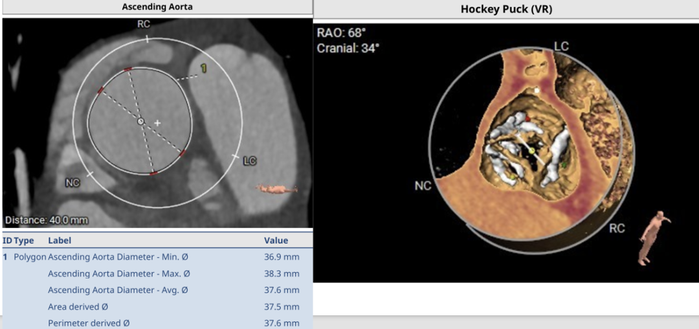Image resolution: width=699 pixels, height=329 pixels.
Task: Click the orientation figure in the Ascending Aorta view
Action: 276,189
